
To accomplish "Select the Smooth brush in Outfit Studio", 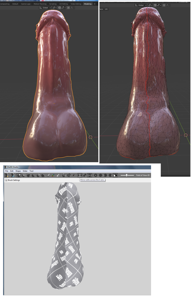I will (x=43, y=175).
